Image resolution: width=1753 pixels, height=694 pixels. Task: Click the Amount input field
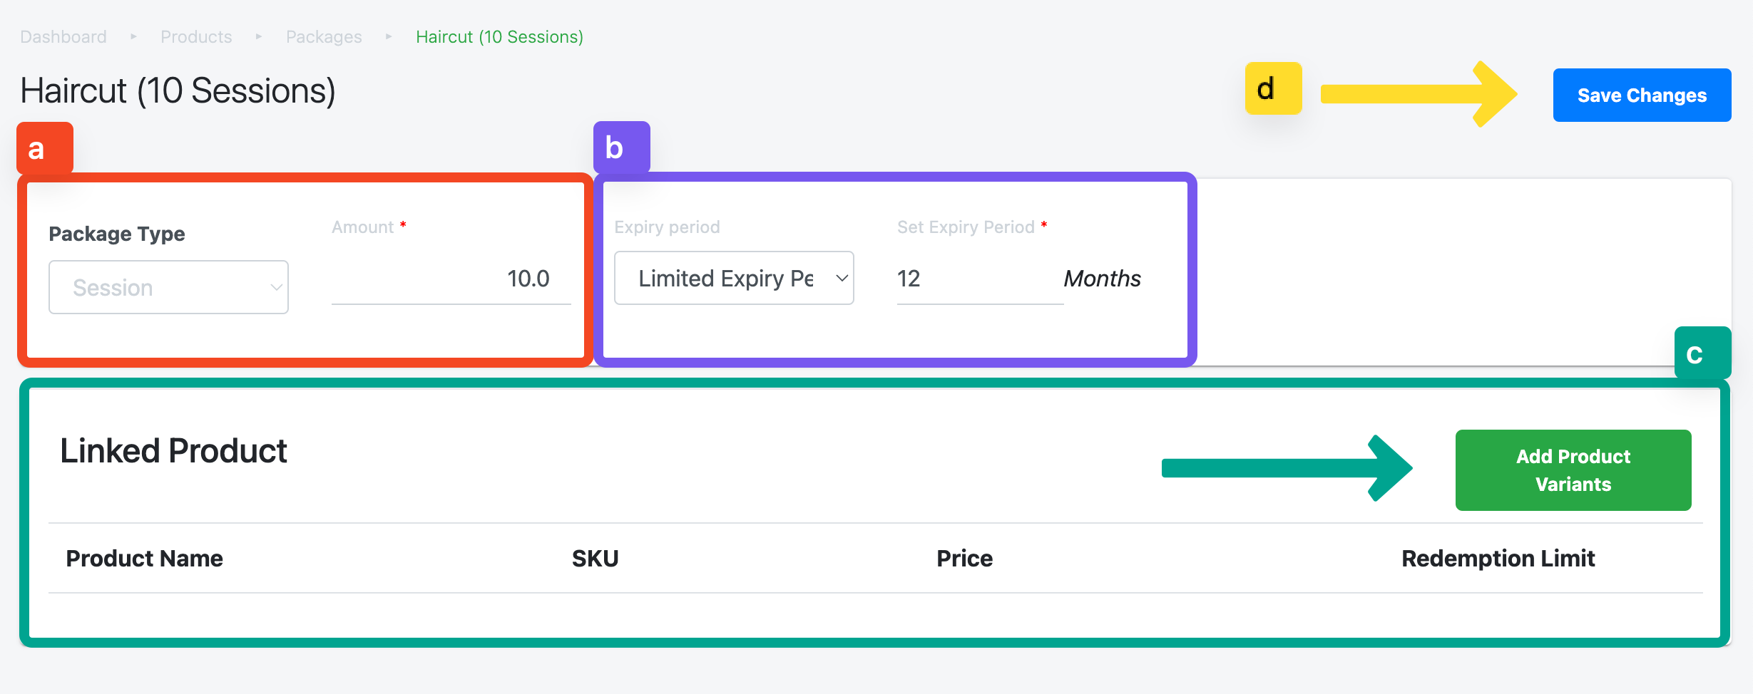(x=451, y=279)
